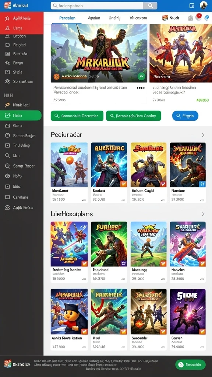Open the options dots on 'Relvan Cagld' card
This screenshot has height=377, width=212.
pos(163,200)
